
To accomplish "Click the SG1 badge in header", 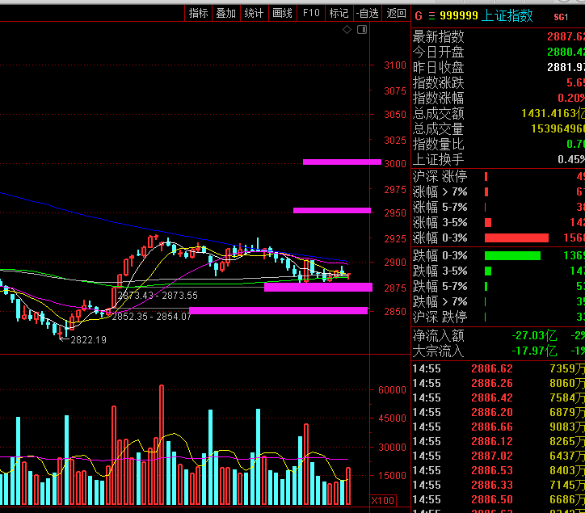I will coord(560,16).
